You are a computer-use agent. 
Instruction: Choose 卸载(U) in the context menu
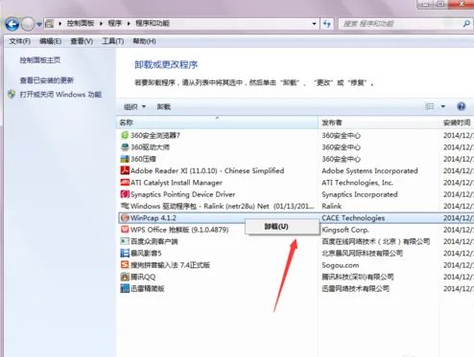[x=282, y=227]
